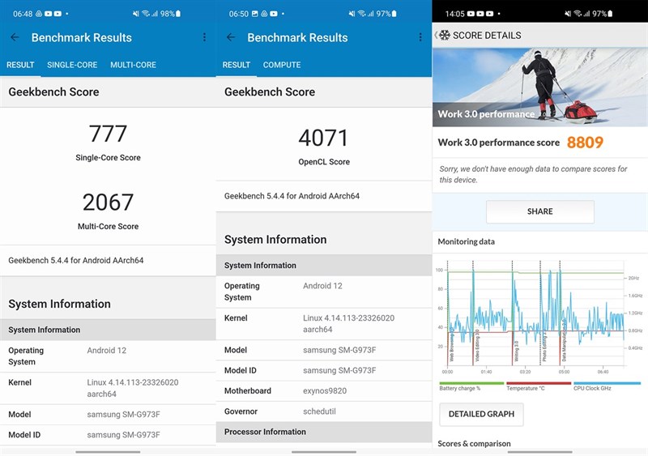Tap the SHARE button

(x=540, y=211)
